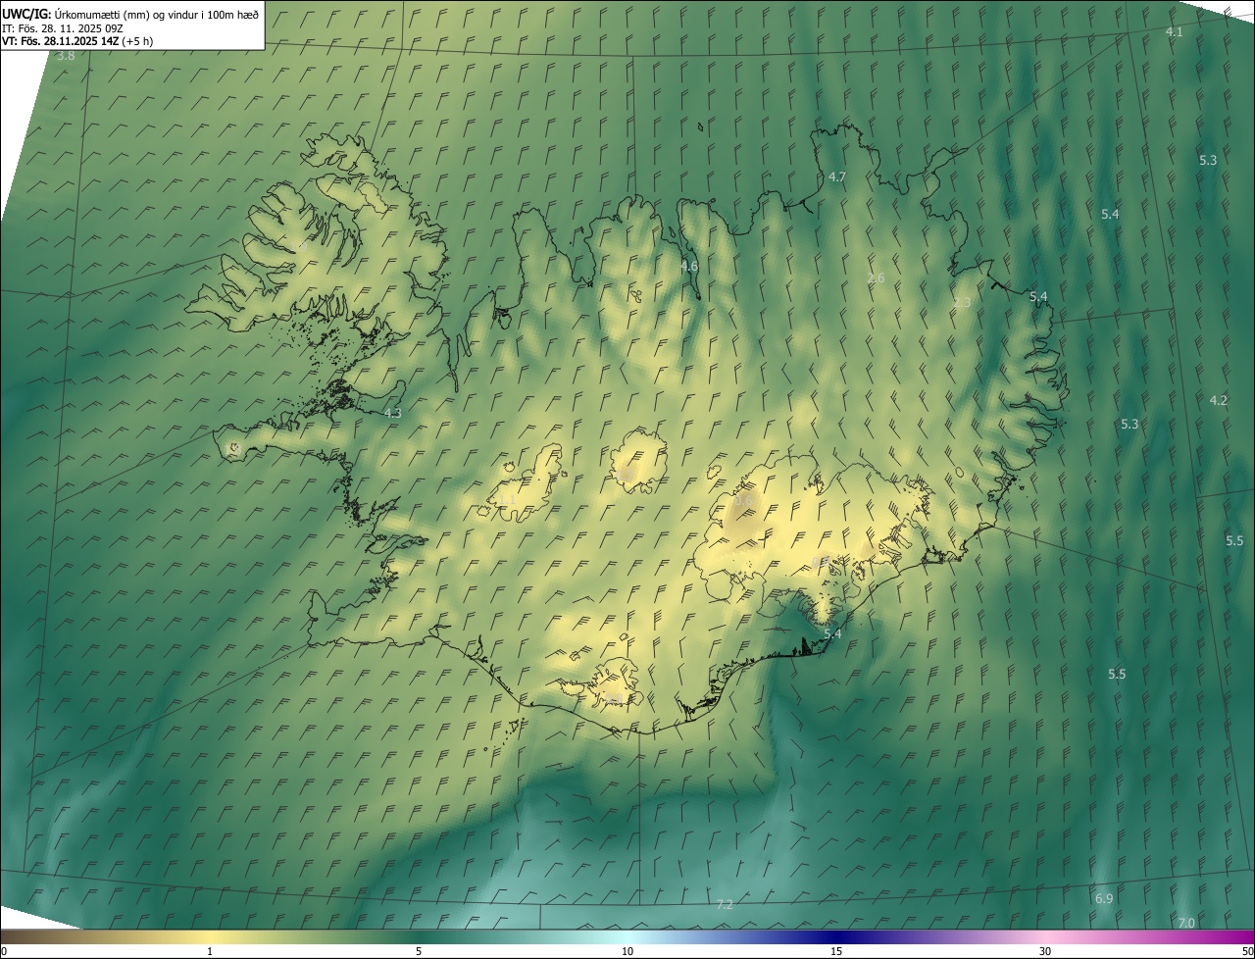Click the 4.2 value east of Iceland
Viewport: 1255px width, 959px height.
[x=1218, y=401]
